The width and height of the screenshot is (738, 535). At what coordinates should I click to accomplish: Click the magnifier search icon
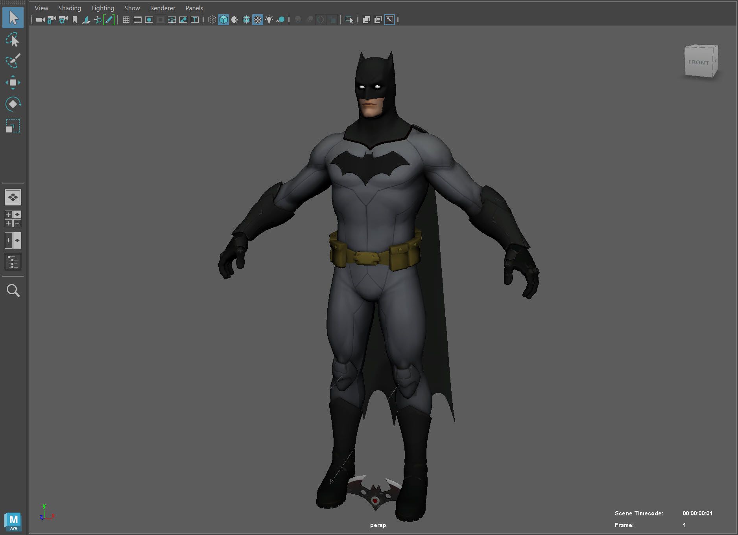point(13,291)
